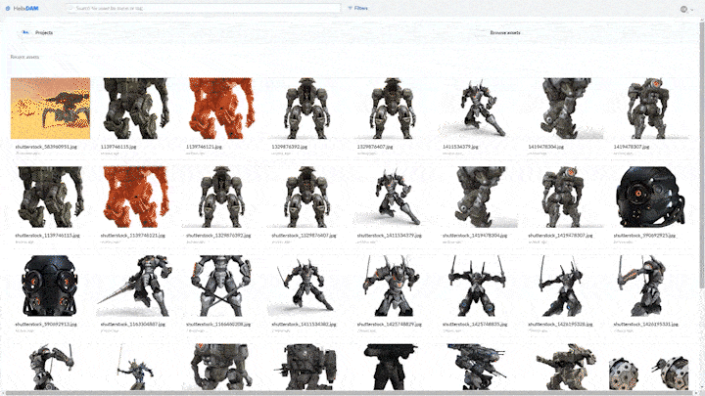This screenshot has height=396, width=705.
Task: Open thumbnail for shutterstock_1411534379.jpg
Action: [393, 198]
